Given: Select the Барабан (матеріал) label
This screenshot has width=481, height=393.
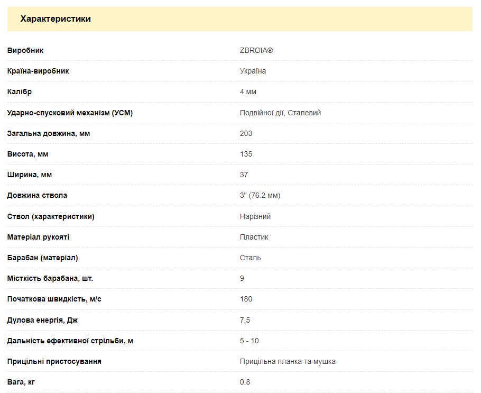Looking at the screenshot, I should 42,258.
